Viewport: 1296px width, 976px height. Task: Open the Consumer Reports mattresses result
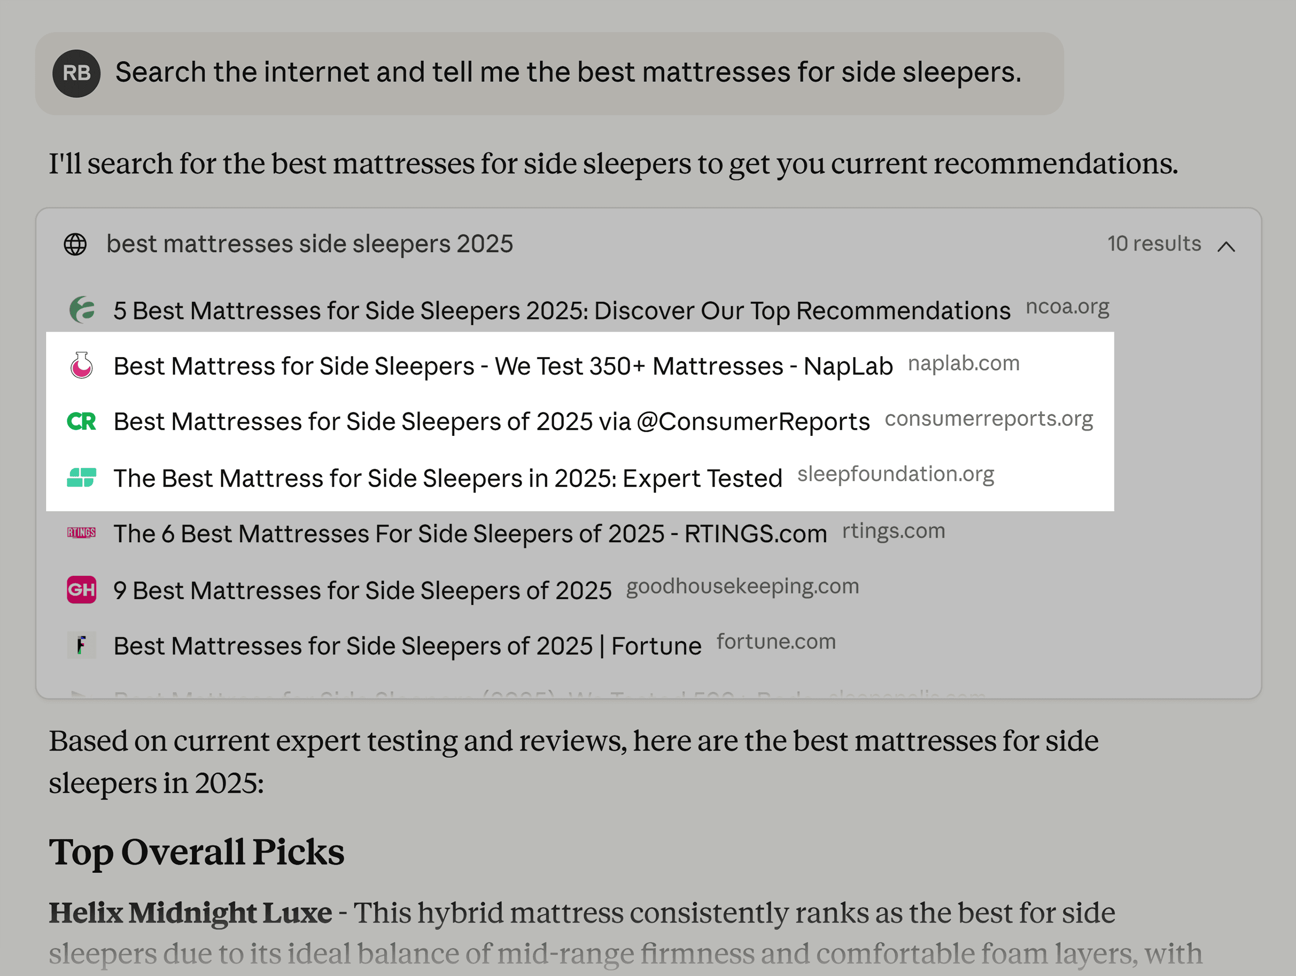click(491, 422)
